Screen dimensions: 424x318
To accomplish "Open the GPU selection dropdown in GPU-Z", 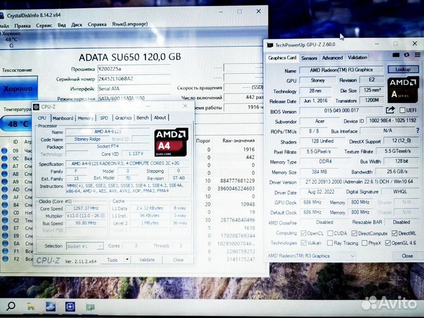I will [312, 256].
